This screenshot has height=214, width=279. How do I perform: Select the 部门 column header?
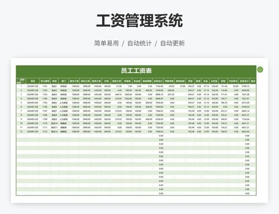click(x=64, y=81)
